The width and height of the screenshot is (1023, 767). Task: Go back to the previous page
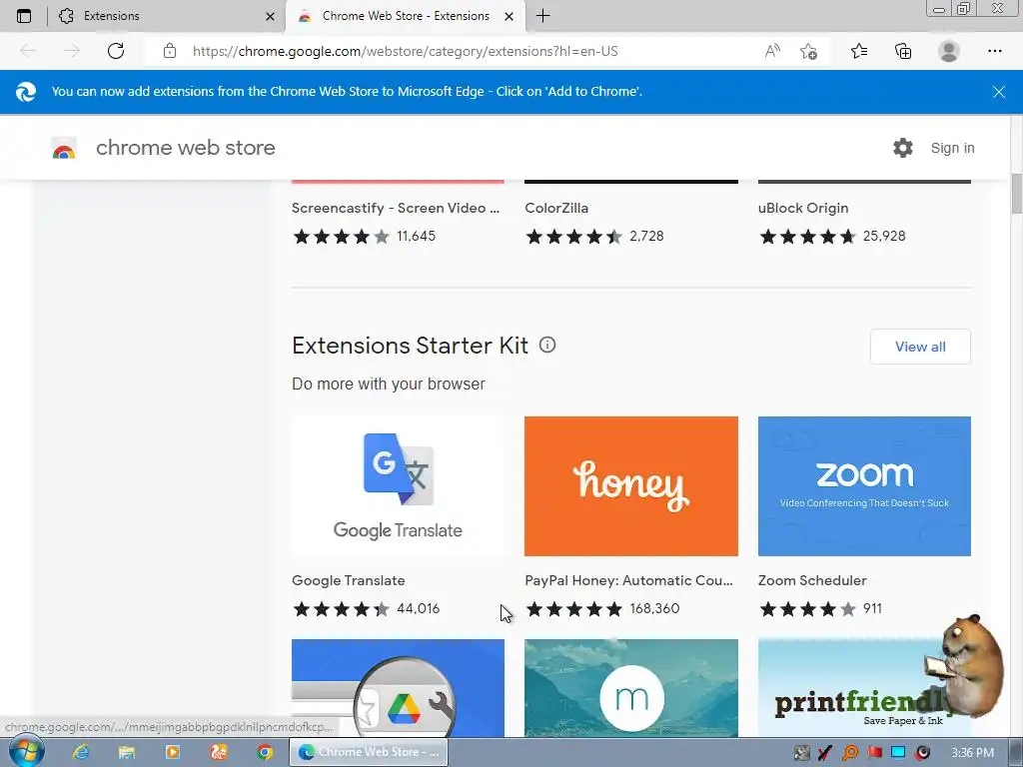pos(28,51)
